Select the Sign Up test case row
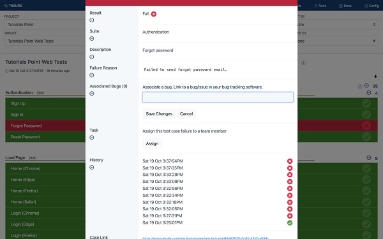 pos(45,103)
